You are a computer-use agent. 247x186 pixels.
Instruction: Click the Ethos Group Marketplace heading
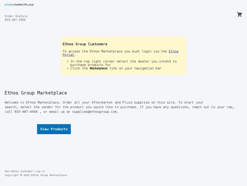click(x=36, y=93)
